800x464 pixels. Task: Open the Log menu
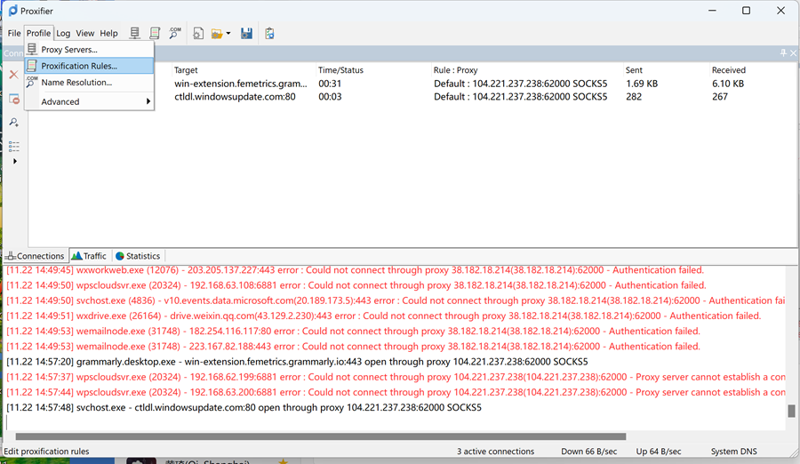[x=63, y=33]
